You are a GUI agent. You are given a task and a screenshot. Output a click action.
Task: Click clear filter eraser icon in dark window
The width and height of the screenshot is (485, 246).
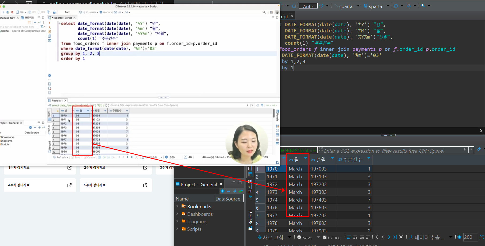click(479, 149)
